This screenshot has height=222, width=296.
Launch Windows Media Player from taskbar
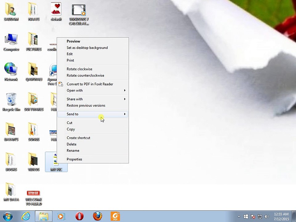pyautogui.click(x=61, y=216)
